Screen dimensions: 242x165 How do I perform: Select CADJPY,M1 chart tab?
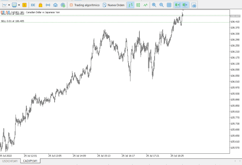tap(30, 161)
